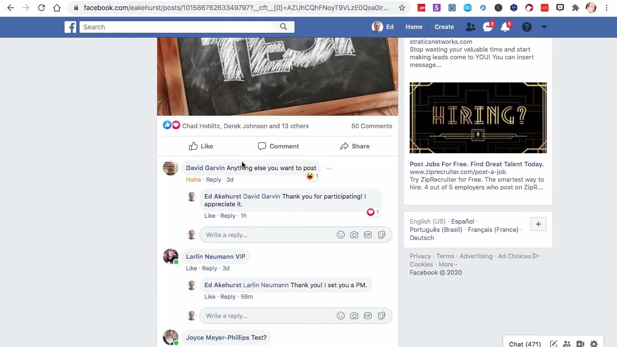The width and height of the screenshot is (617, 347).
Task: Click the new message compose icon
Action: [553, 344]
